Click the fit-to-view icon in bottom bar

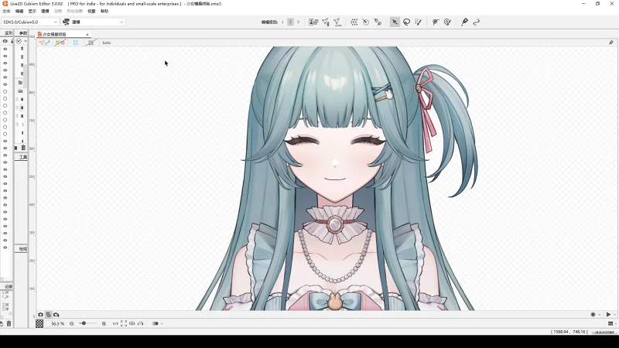[x=124, y=323]
